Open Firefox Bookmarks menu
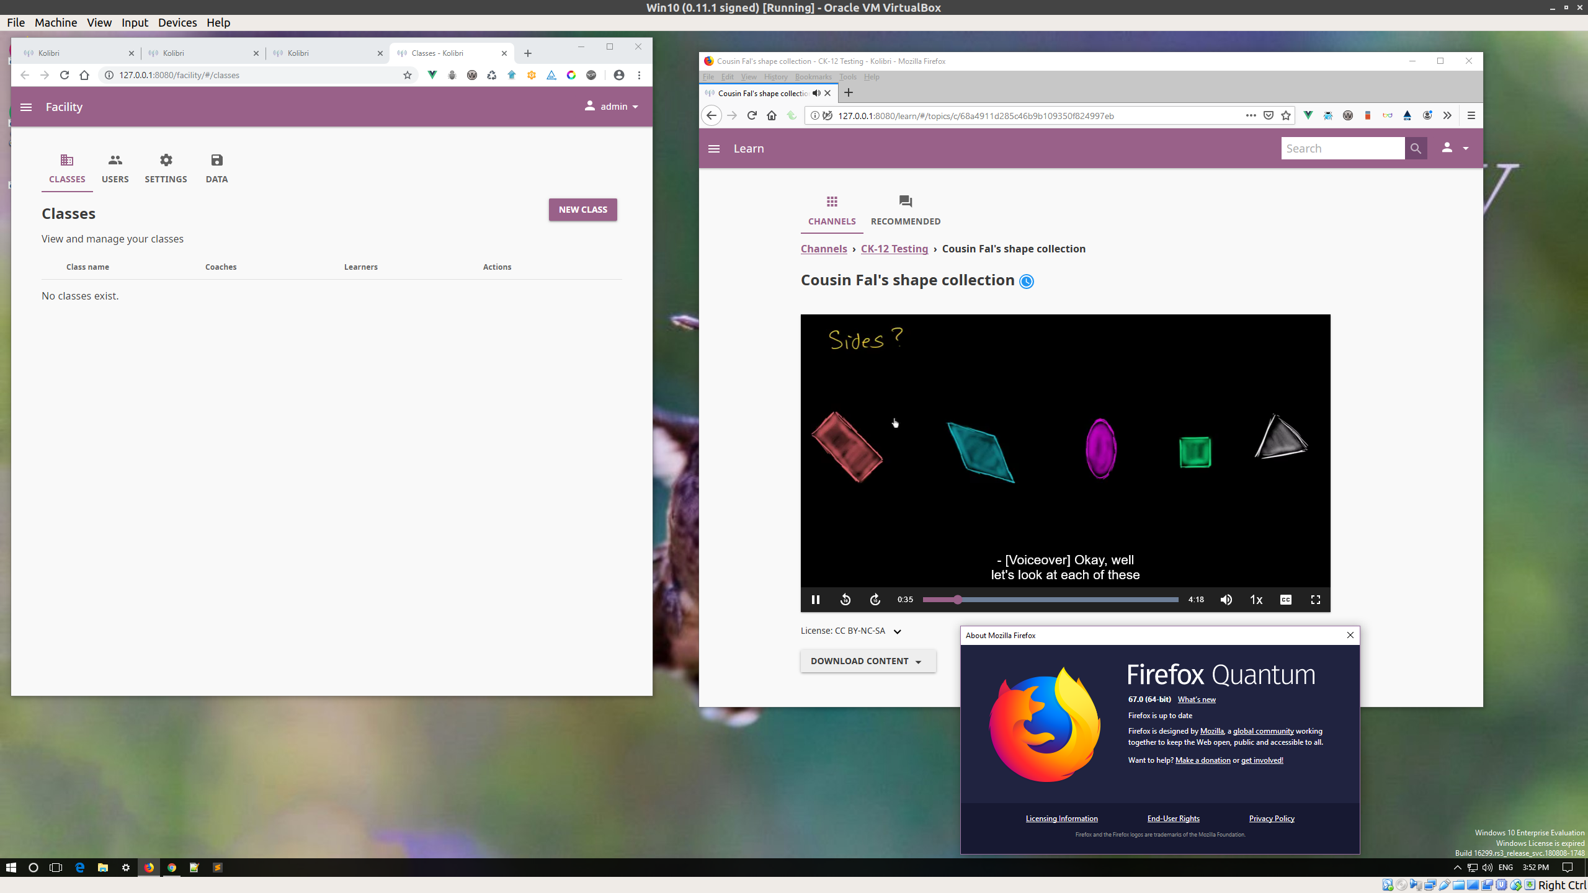The image size is (1588, 893). pos(813,77)
